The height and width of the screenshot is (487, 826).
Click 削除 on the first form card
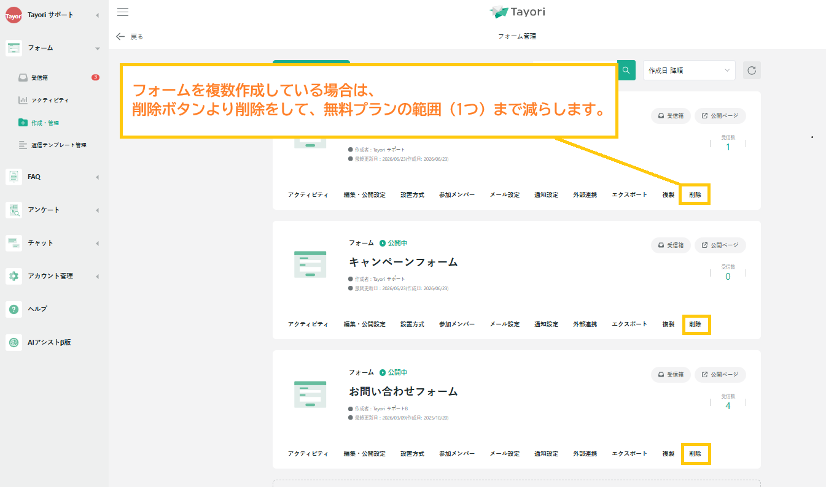695,195
